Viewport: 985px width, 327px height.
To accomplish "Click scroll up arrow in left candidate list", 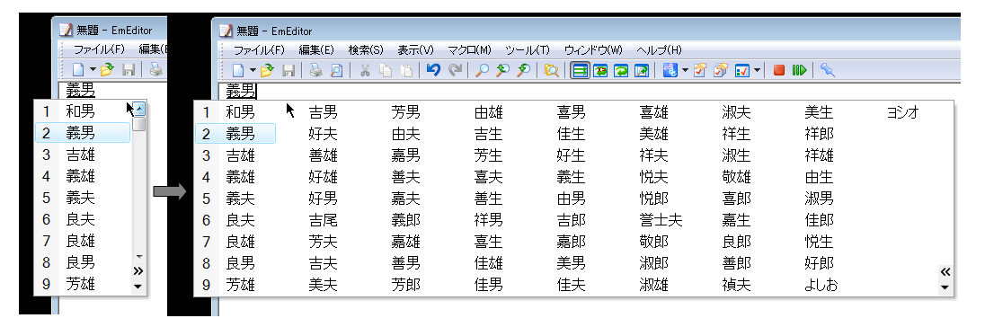I will pyautogui.click(x=139, y=110).
